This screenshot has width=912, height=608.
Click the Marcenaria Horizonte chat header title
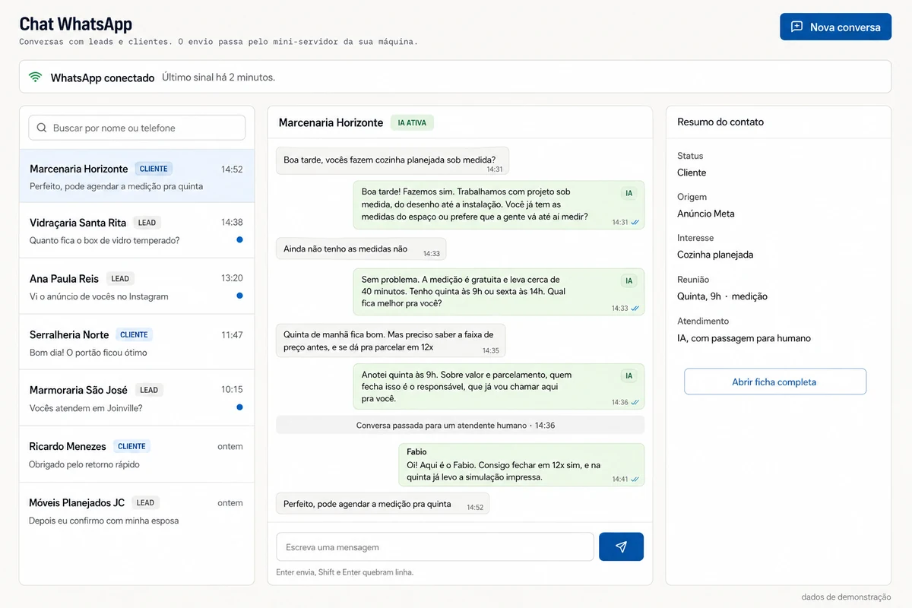tap(331, 122)
